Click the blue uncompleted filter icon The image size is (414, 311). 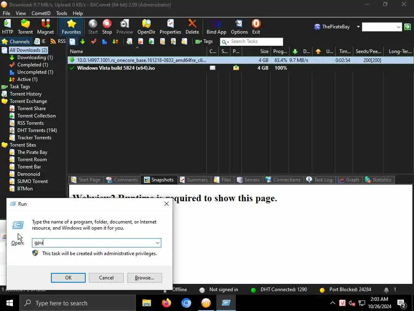click(105, 42)
